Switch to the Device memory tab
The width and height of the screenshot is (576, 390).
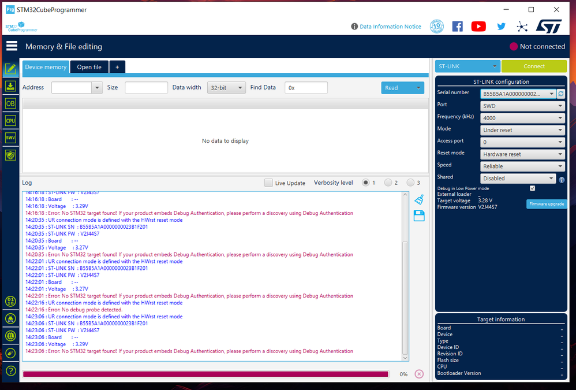46,67
